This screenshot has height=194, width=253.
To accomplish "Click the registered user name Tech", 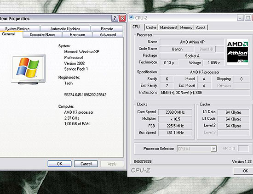I will [x=69, y=83].
